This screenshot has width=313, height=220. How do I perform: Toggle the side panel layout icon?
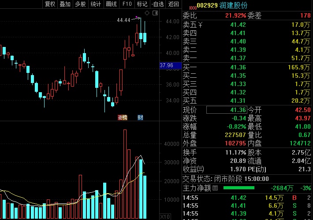[155, 13]
